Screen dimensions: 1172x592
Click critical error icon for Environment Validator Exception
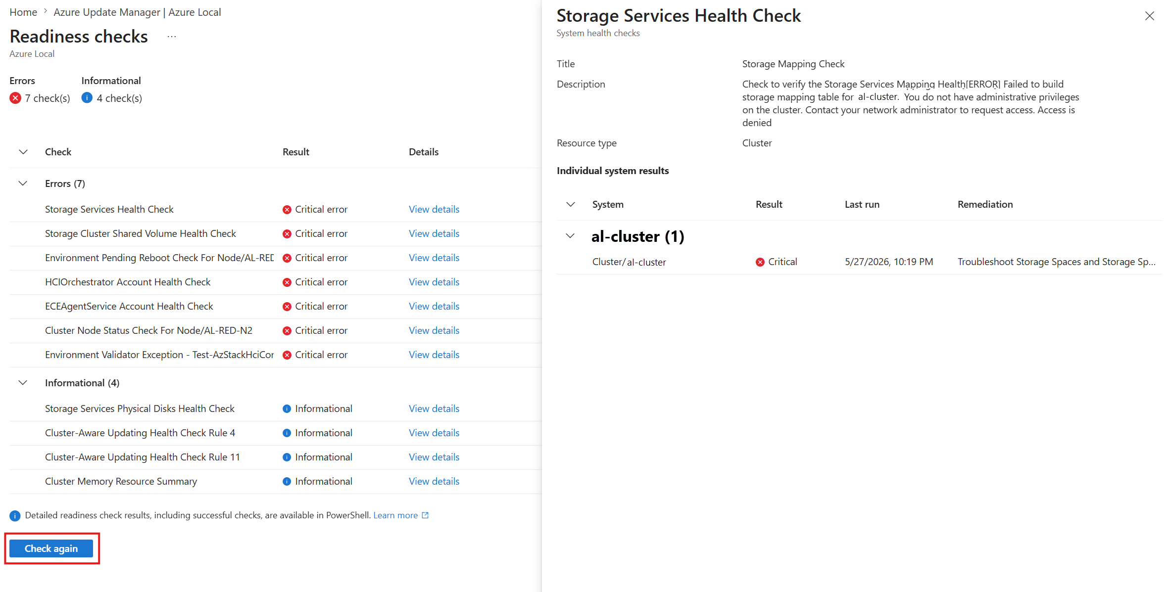tap(287, 355)
